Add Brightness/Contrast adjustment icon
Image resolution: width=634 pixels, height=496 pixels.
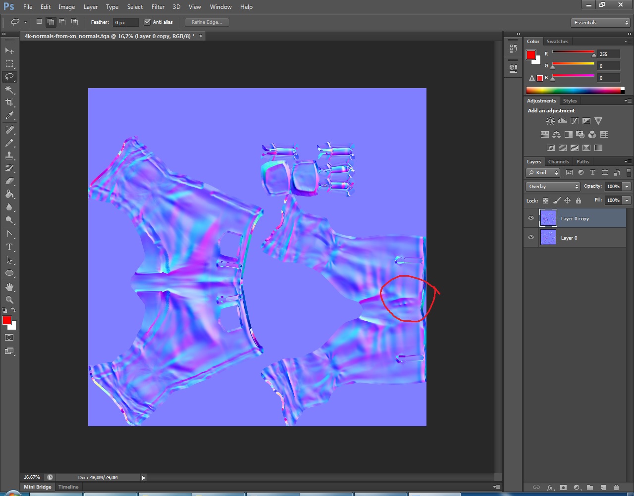(x=550, y=121)
